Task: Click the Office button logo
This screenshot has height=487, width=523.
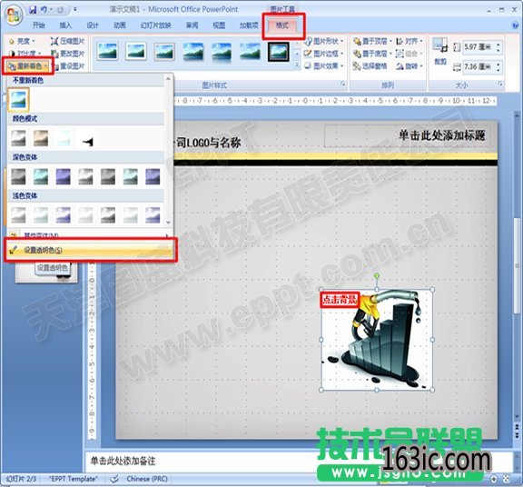Action: (14, 15)
